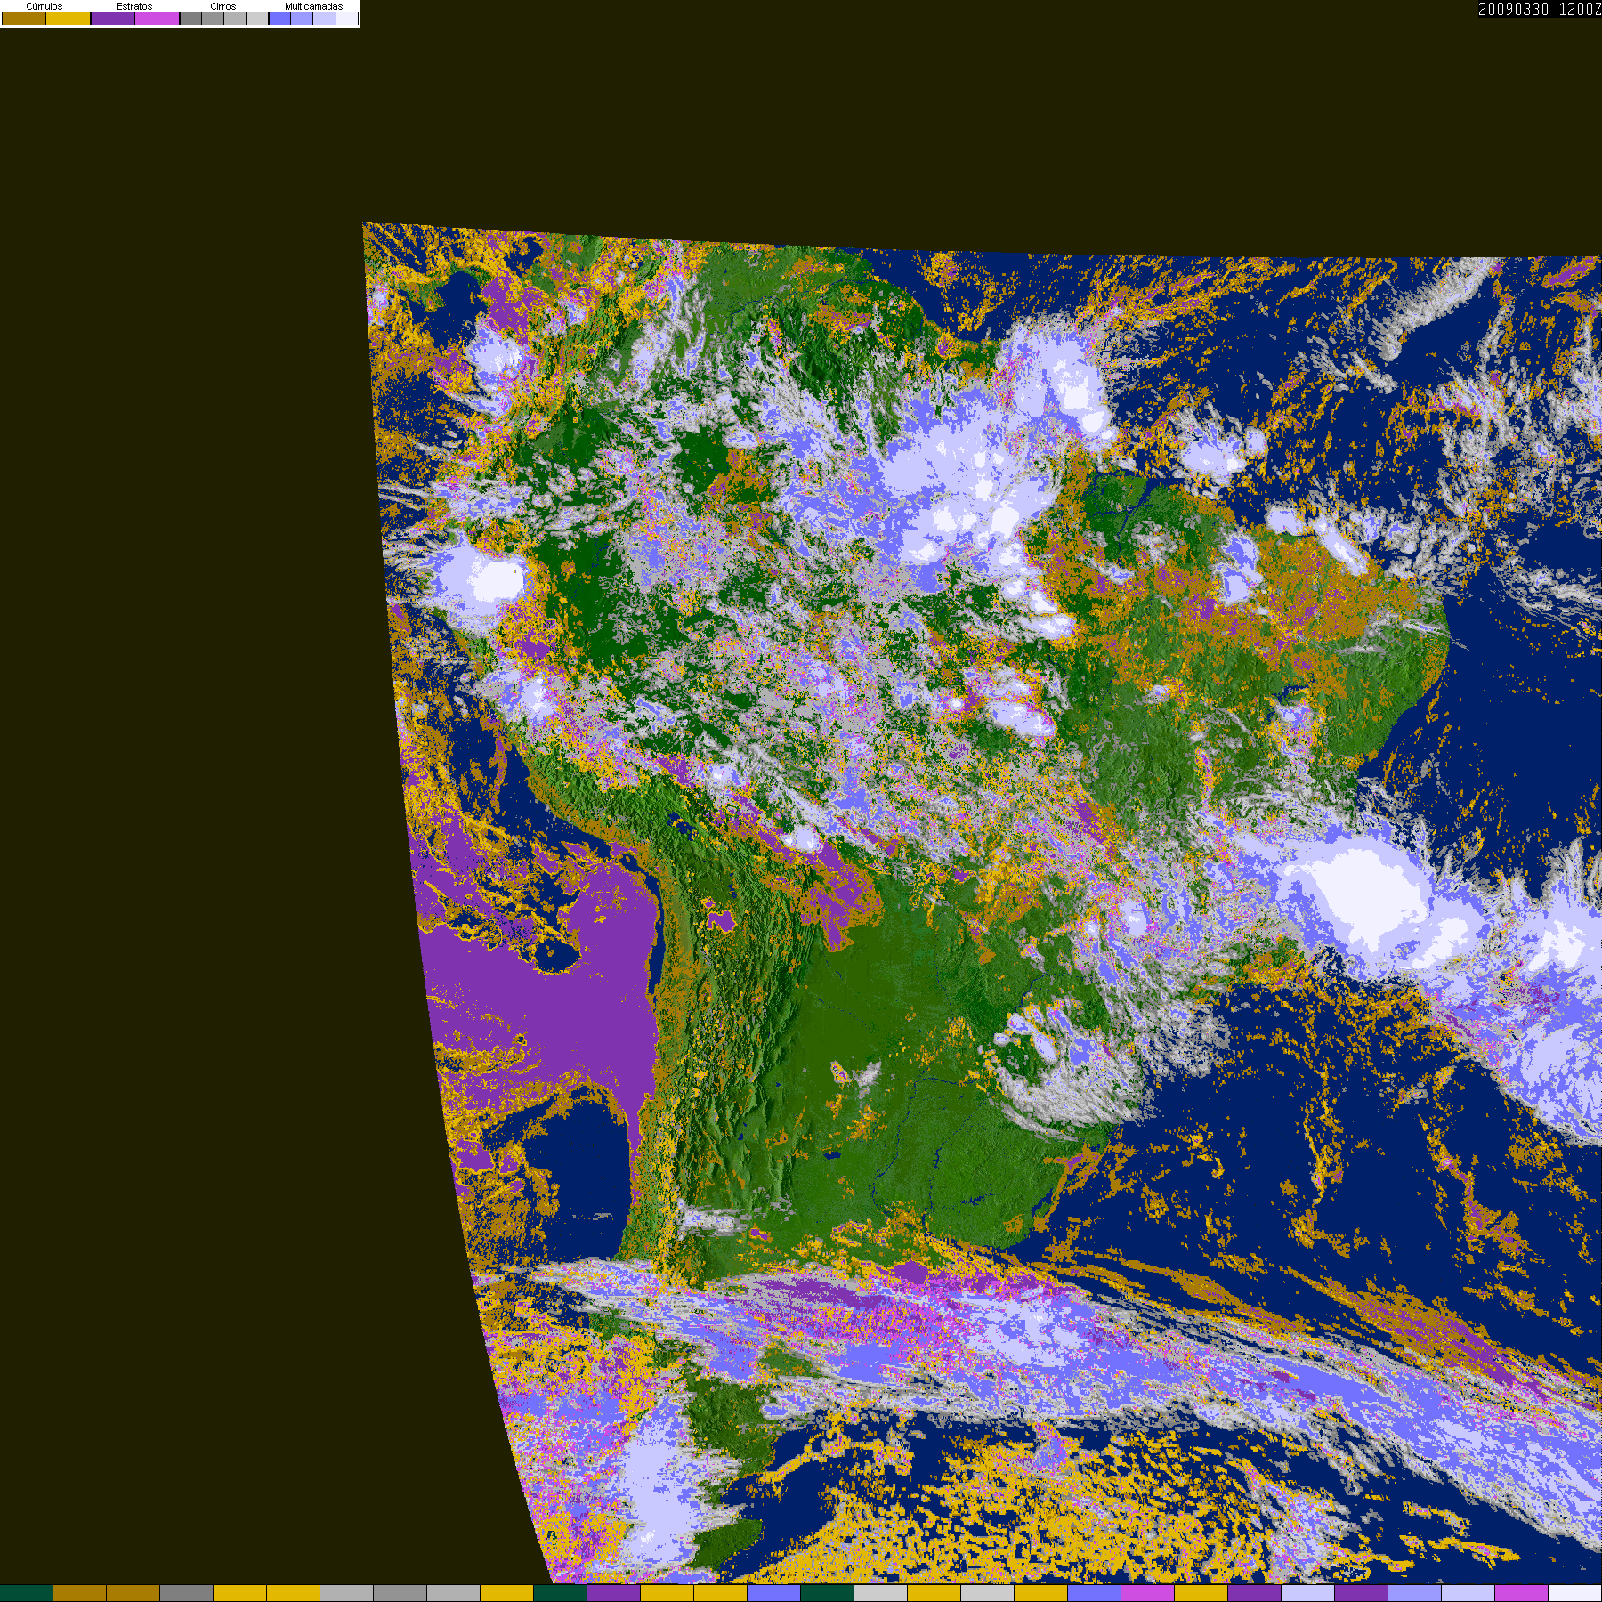Choose the magenta Estratos legend swatch
The height and width of the screenshot is (1602, 1602).
pos(157,18)
